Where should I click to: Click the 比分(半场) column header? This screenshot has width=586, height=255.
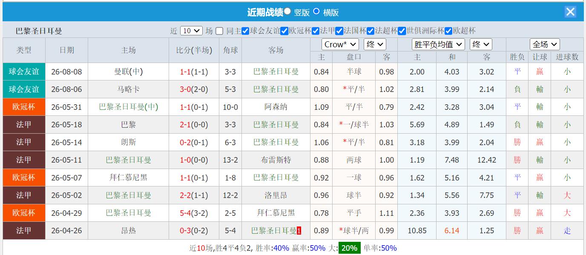point(194,50)
